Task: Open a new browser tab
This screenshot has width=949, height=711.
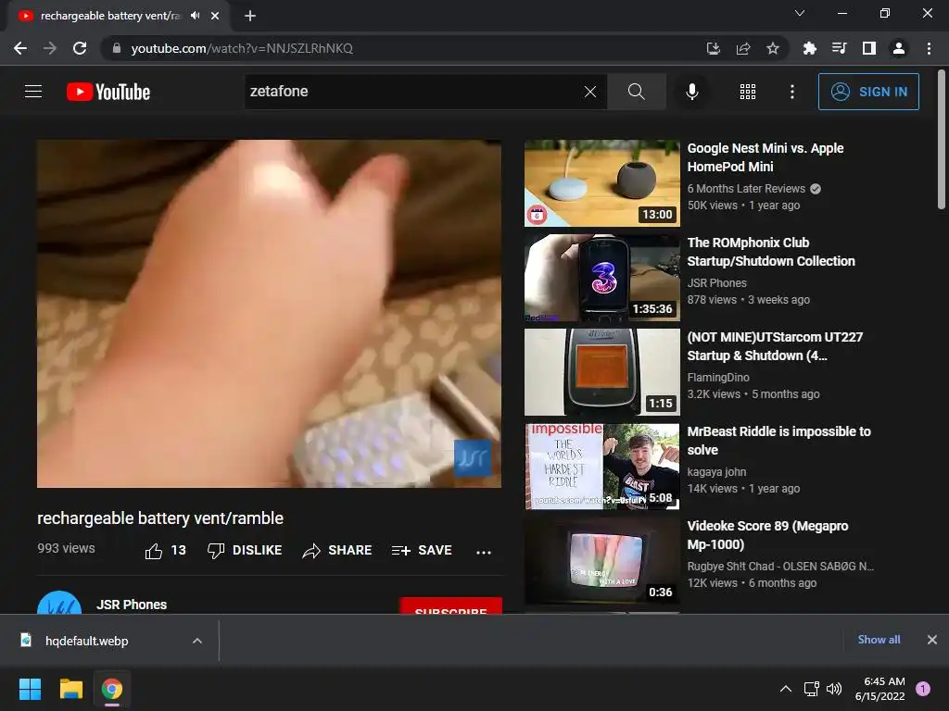Action: pyautogui.click(x=250, y=16)
